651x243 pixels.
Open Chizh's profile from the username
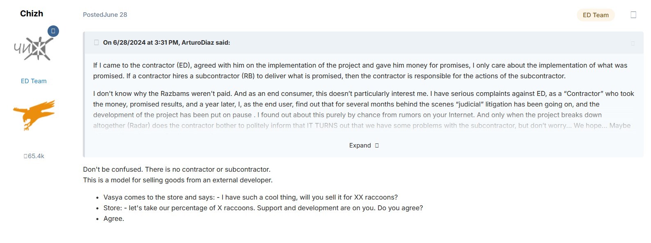(32, 14)
